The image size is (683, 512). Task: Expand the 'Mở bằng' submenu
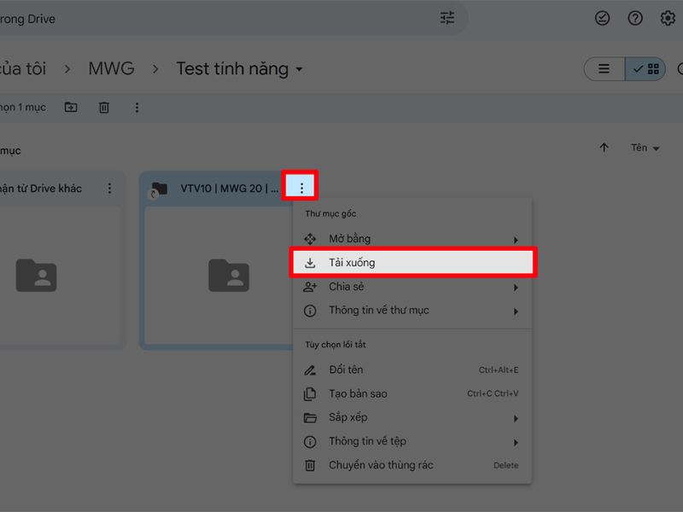tap(412, 239)
